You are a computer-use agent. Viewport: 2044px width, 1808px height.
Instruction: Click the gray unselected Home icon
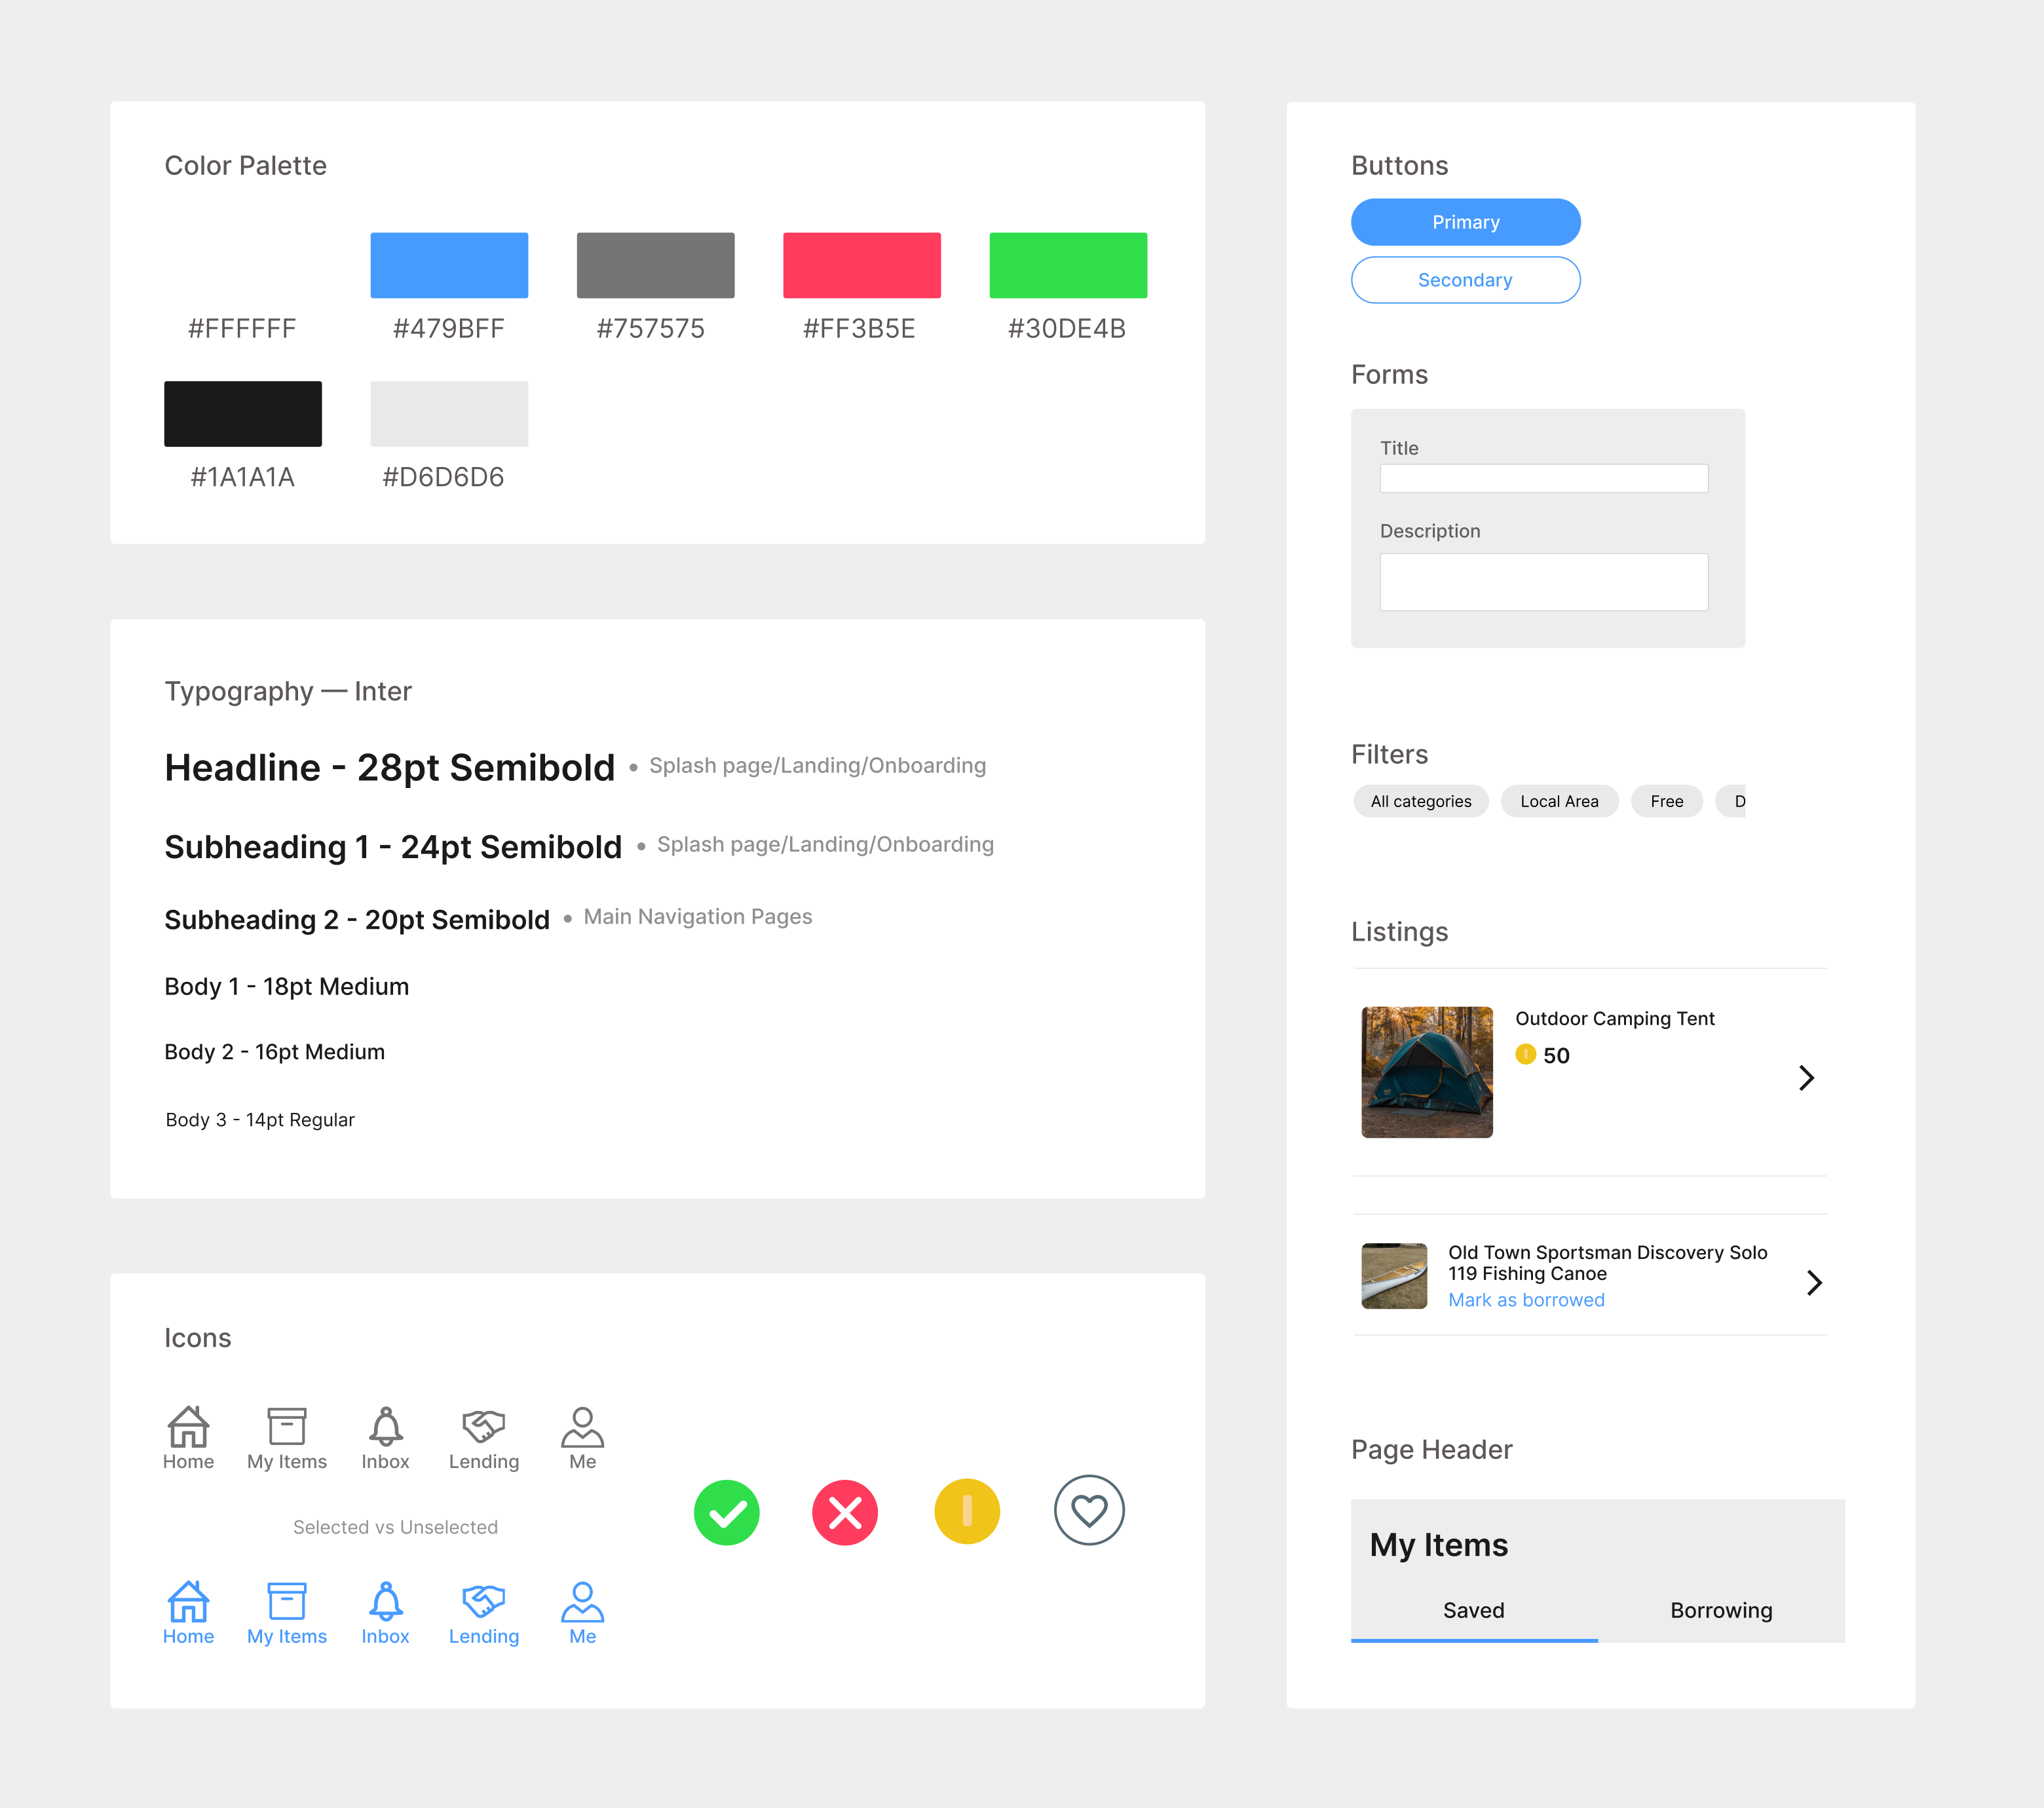(188, 1427)
